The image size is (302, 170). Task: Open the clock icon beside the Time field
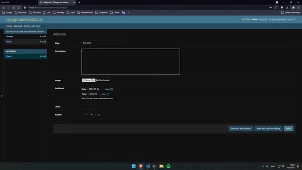108,94
